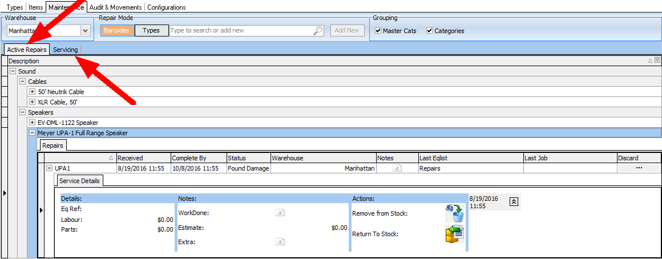Open the Warehouse dropdown
The height and width of the screenshot is (259, 662).
[86, 31]
